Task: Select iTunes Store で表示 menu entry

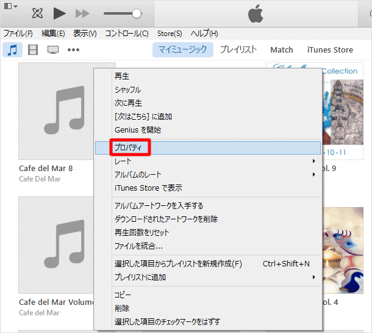Action: point(208,188)
